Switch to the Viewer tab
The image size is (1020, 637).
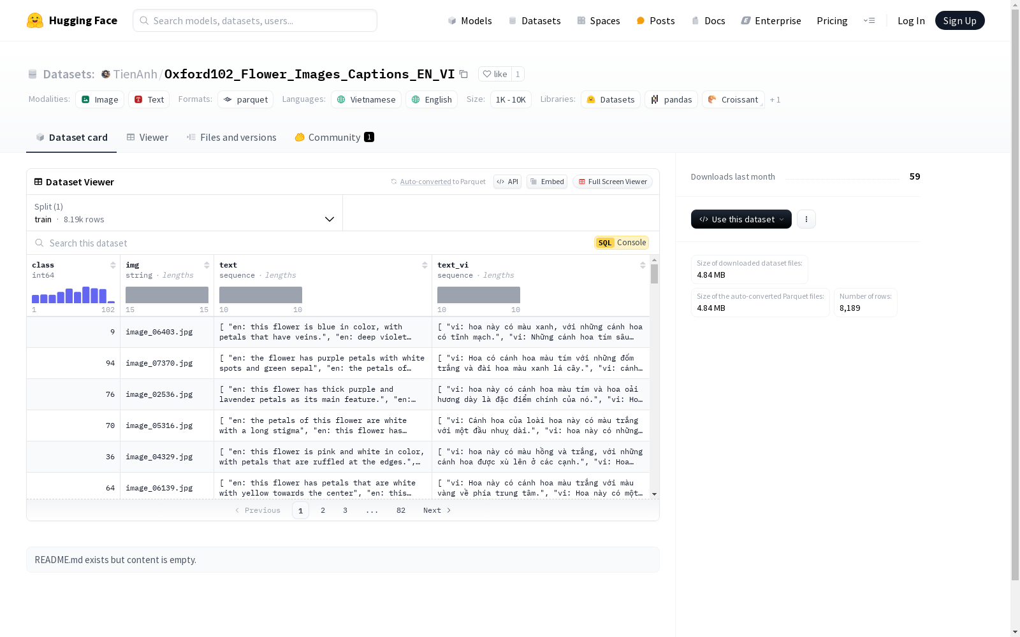[x=147, y=138]
